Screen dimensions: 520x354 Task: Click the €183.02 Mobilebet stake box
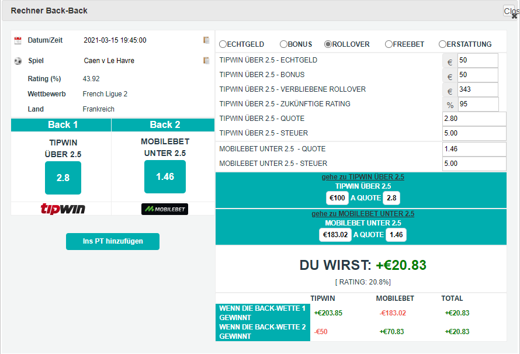coord(335,235)
